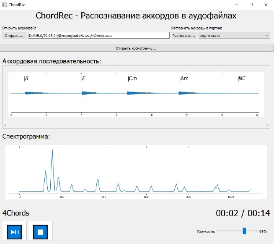274x244 pixels.
Task: Click the Cm chord marker
Action: coord(132,79)
